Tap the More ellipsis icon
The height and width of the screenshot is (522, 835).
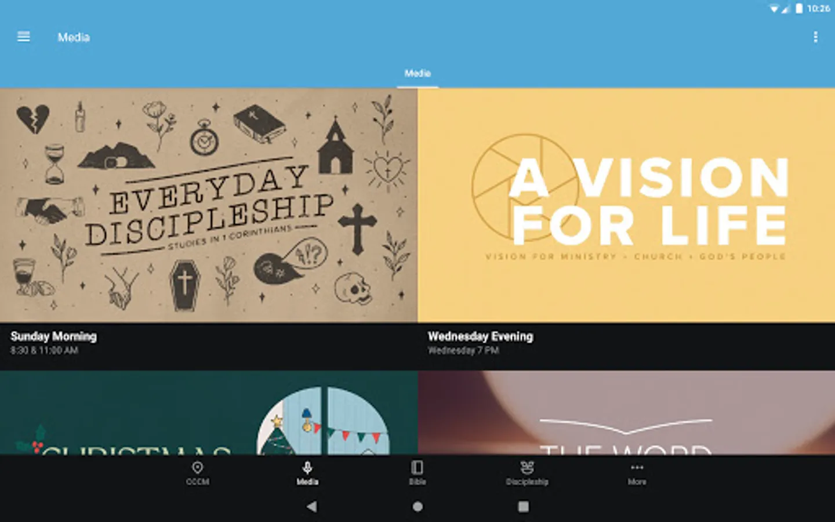[x=637, y=467]
